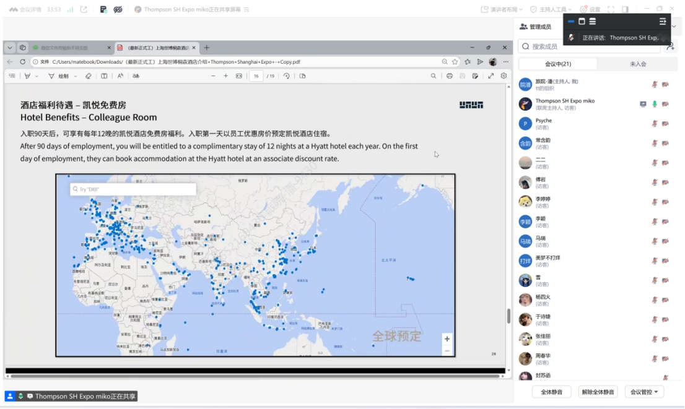
Task: Click the invite member icon
Action: (671, 46)
